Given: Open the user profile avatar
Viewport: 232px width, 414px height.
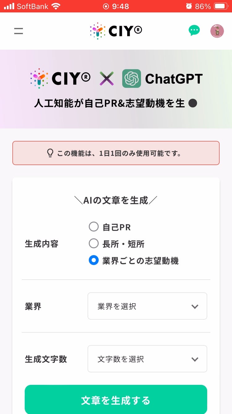Looking at the screenshot, I should (217, 31).
